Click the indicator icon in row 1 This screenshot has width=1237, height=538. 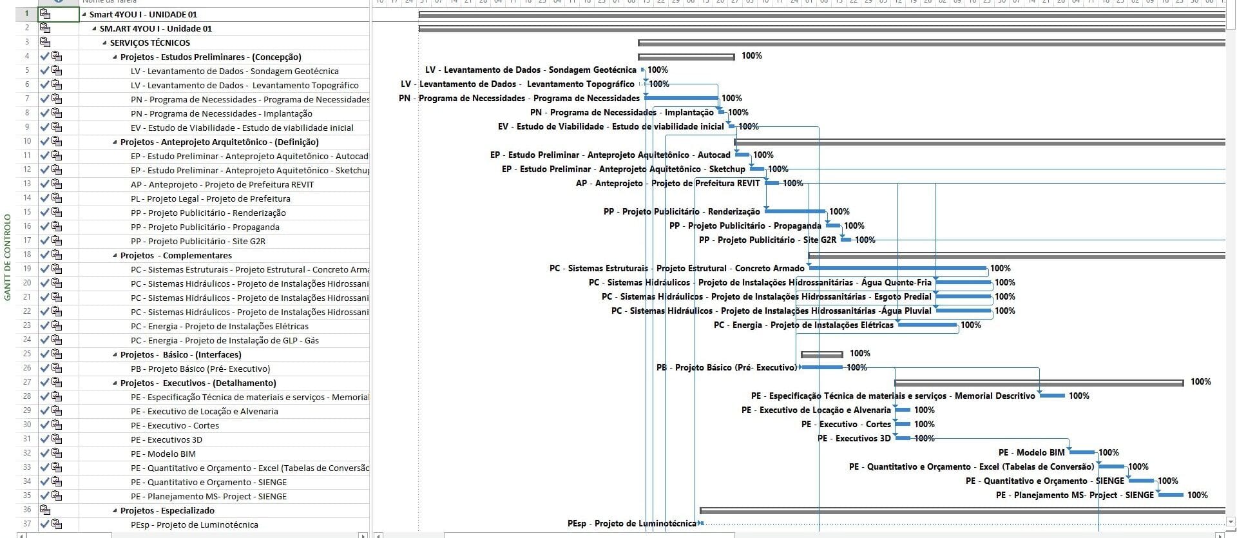(x=44, y=14)
